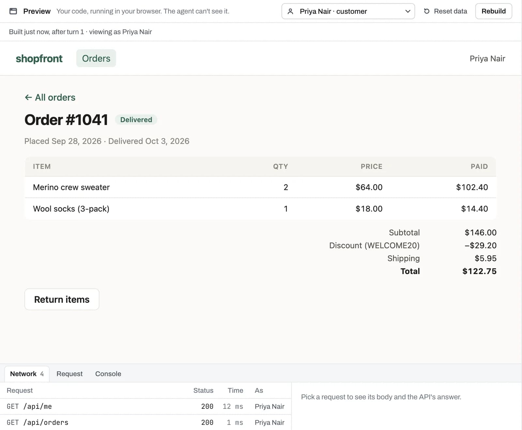Viewport: 522px width, 430px height.
Task: Click the 12 ms time value
Action: tap(233, 407)
